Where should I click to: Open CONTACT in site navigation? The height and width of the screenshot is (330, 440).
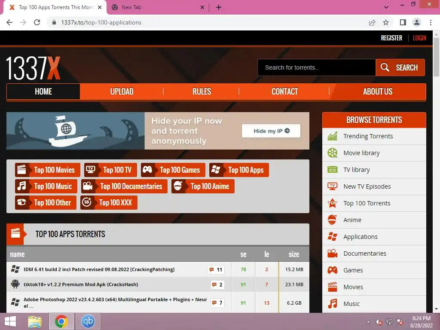pos(284,92)
